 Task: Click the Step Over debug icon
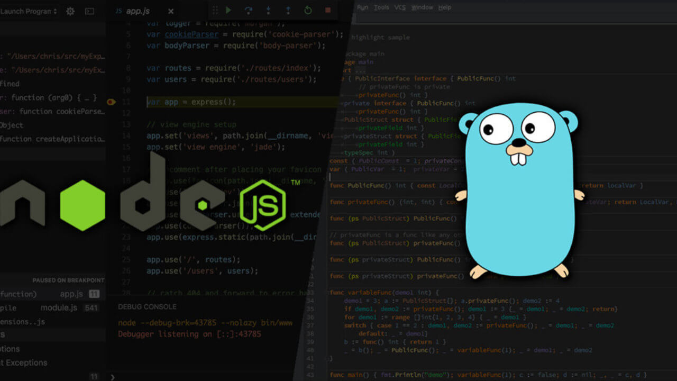[x=248, y=10]
